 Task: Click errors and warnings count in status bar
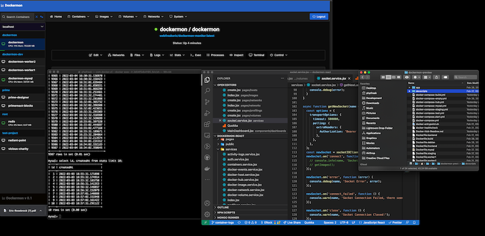[250, 223]
